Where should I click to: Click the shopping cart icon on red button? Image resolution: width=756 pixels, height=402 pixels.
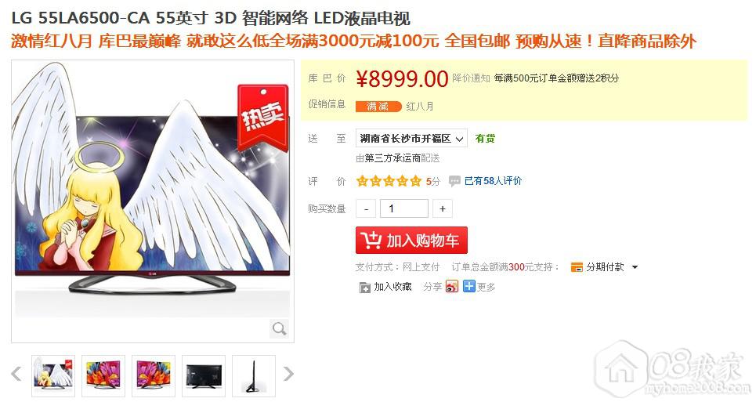coord(371,240)
